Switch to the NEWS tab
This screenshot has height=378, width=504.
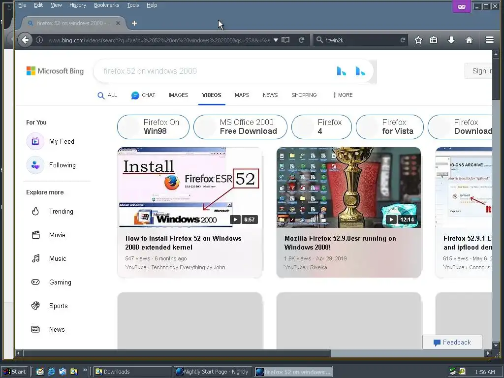270,95
